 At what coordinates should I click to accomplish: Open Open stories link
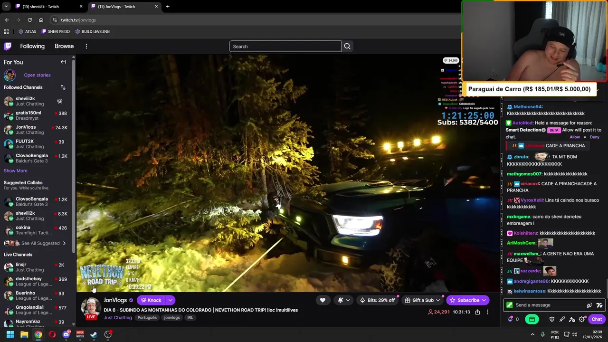(37, 75)
